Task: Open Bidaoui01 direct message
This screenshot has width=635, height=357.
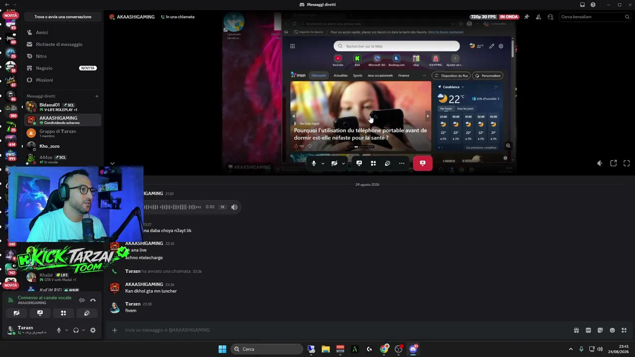Action: tap(63, 107)
